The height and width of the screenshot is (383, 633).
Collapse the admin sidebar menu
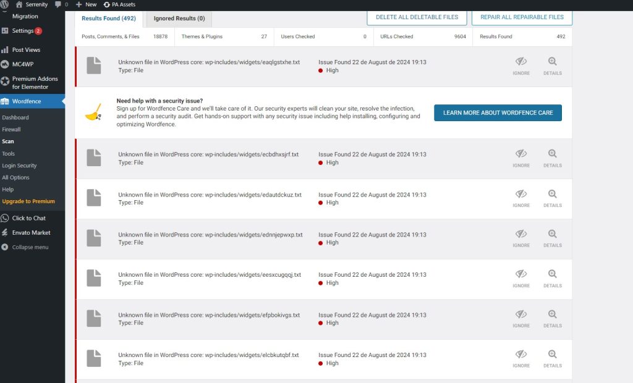coord(30,247)
